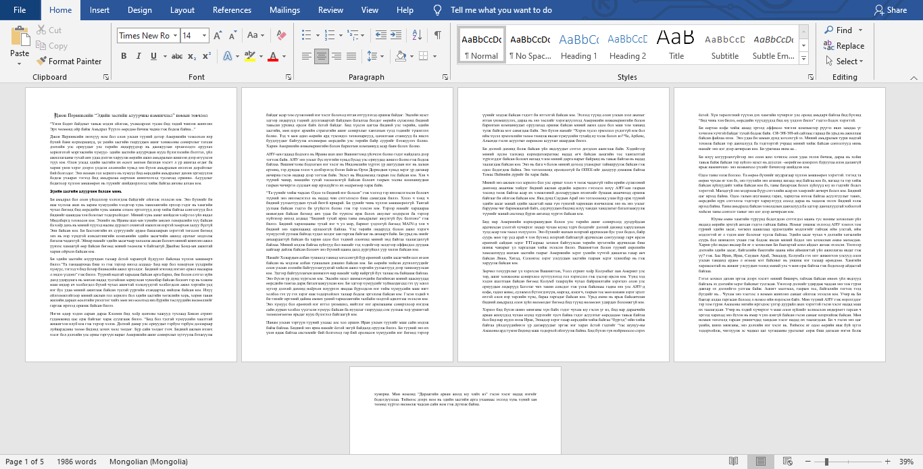Click the Justify alignment icon
Image resolution: width=923 pixels, height=469 pixels.
[x=351, y=56]
